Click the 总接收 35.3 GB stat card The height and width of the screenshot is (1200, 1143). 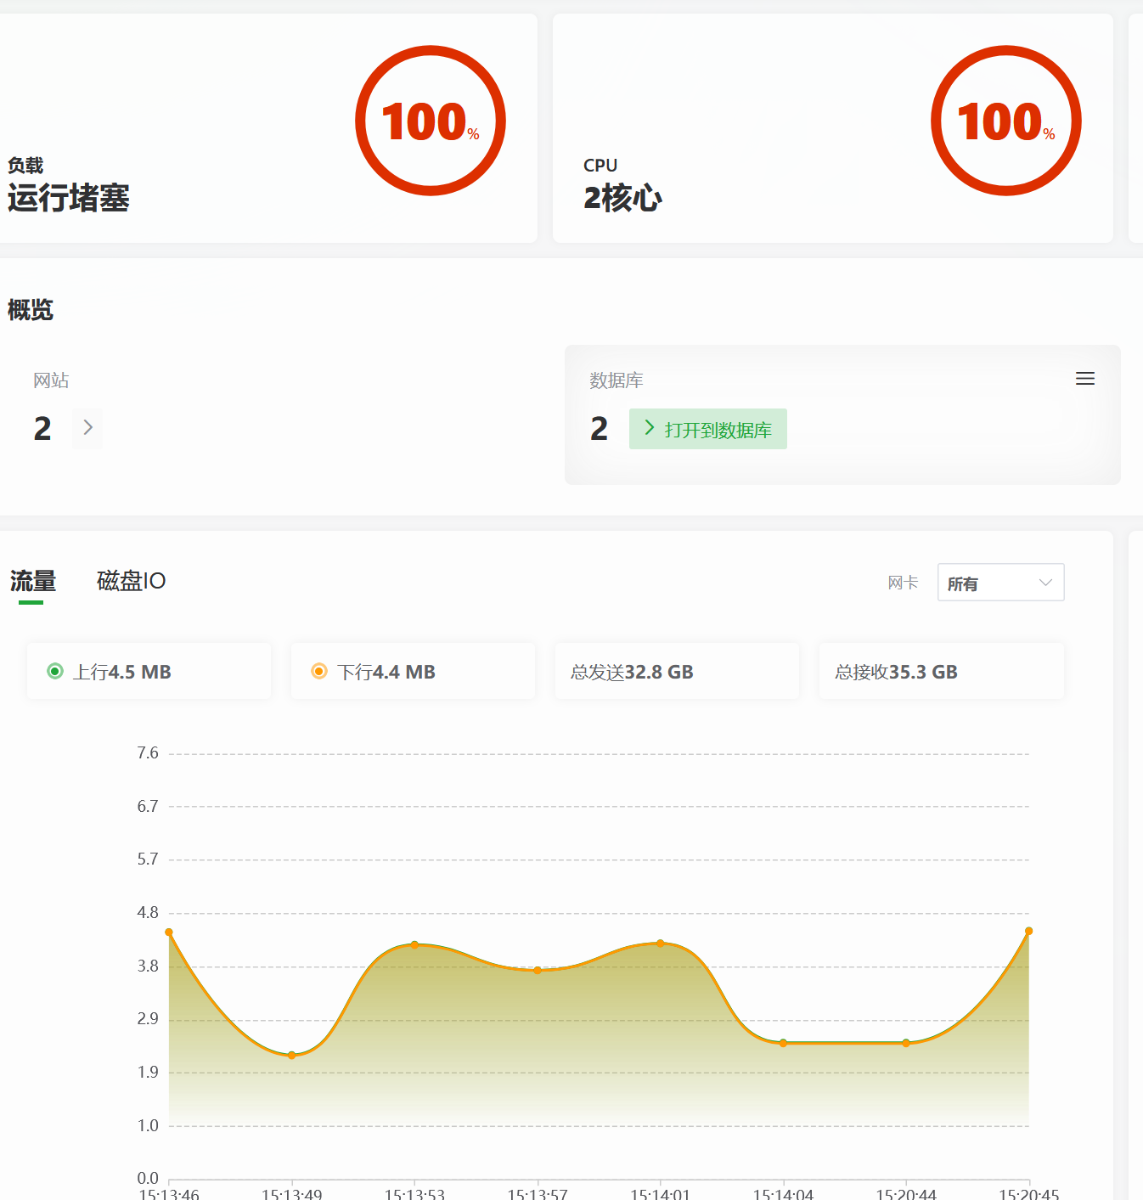click(941, 671)
